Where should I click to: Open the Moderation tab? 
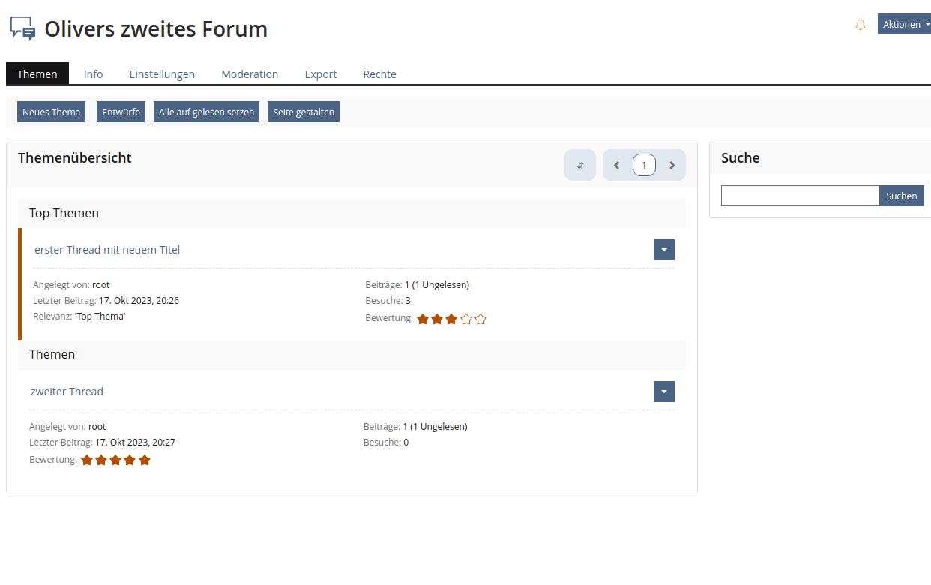[x=250, y=74]
